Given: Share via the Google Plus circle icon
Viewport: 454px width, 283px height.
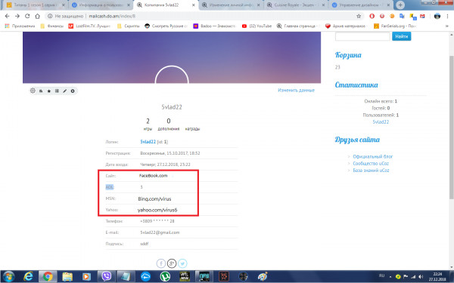Looking at the screenshot, I should 172,263.
